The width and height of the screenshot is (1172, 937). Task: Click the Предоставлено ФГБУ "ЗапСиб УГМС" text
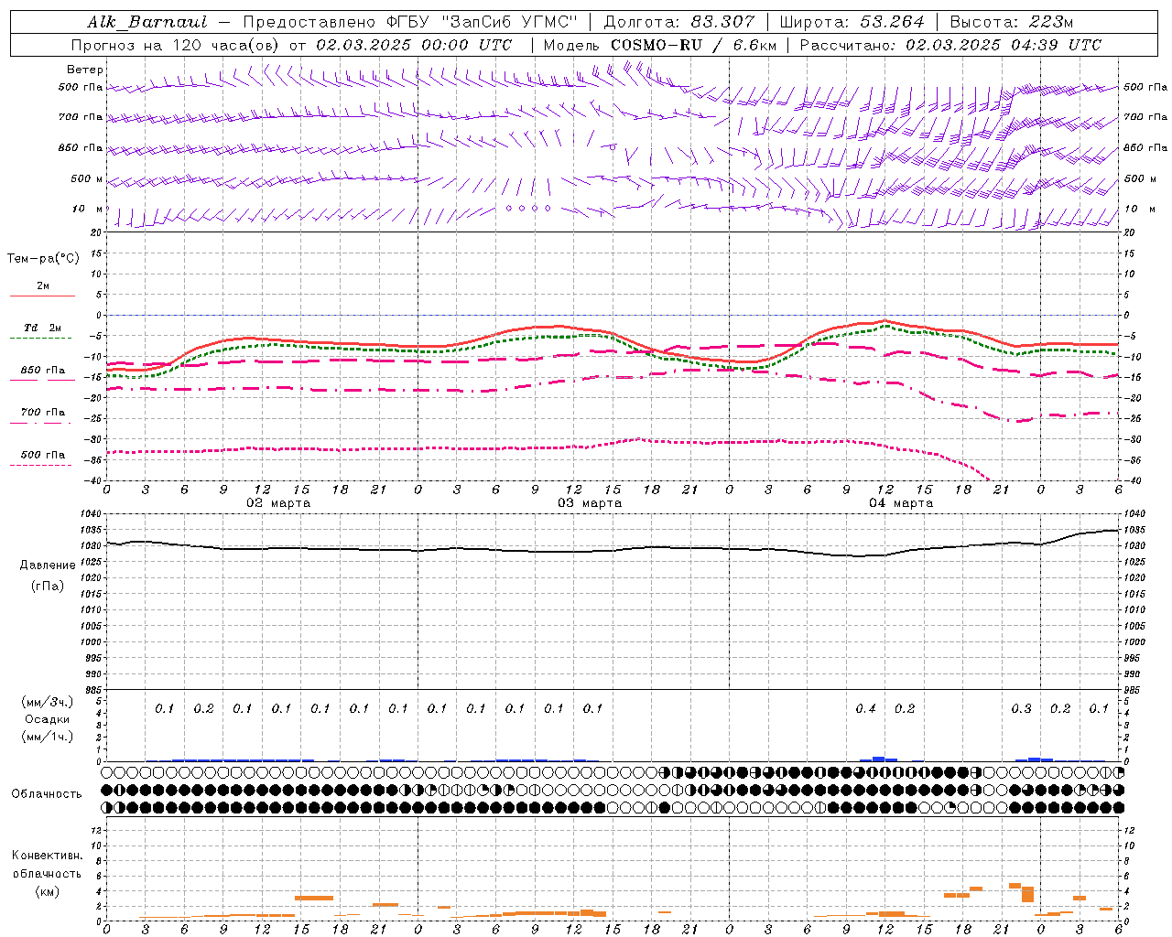[410, 22]
